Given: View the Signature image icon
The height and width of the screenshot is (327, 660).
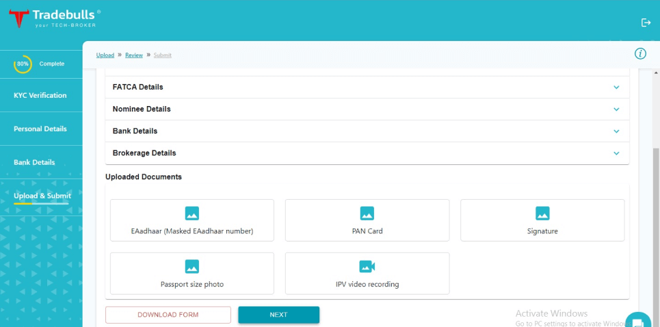Looking at the screenshot, I should (x=542, y=213).
